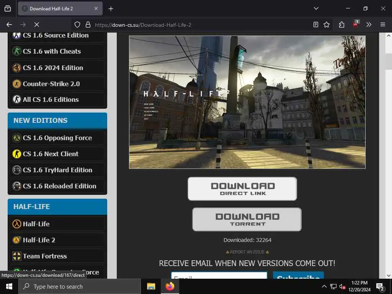Click the CS 1.6 TryHard Edition icon
The width and height of the screenshot is (392, 294).
point(17,170)
